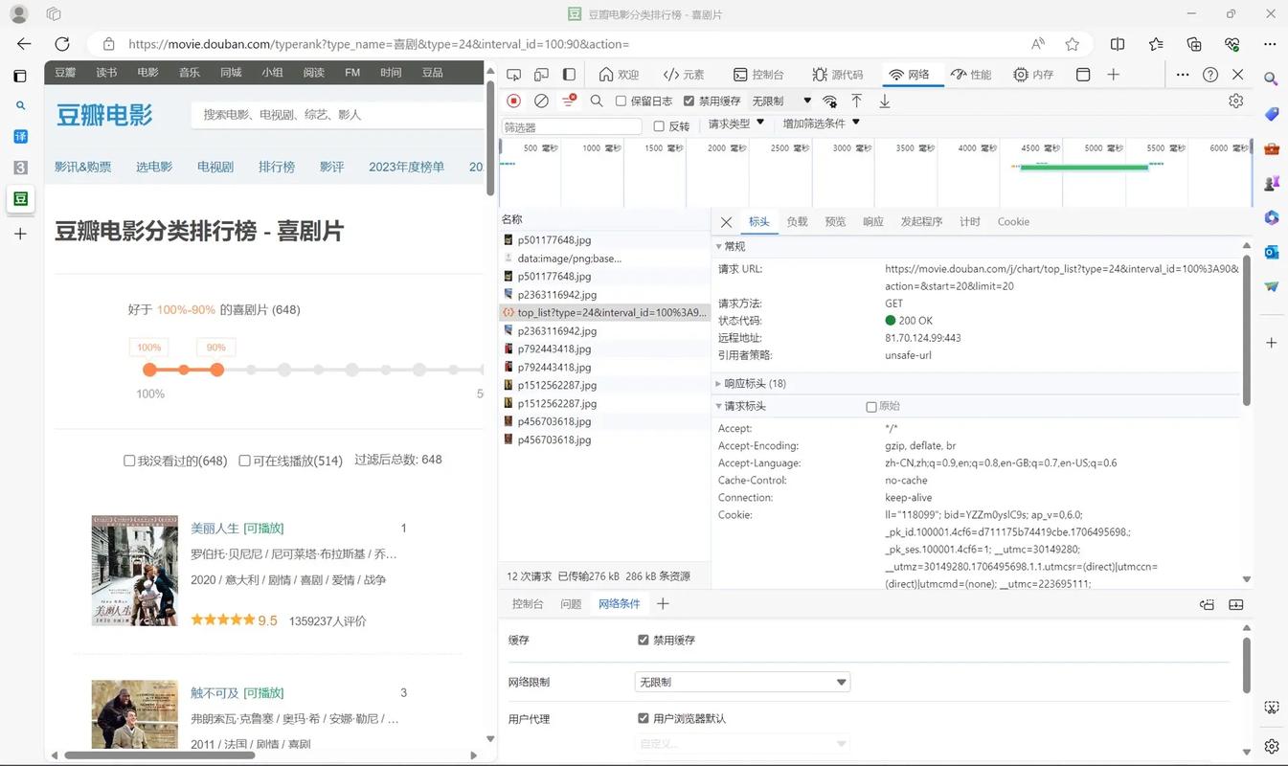Open DevTools settings gear
This screenshot has width=1288, height=766.
tap(1235, 100)
